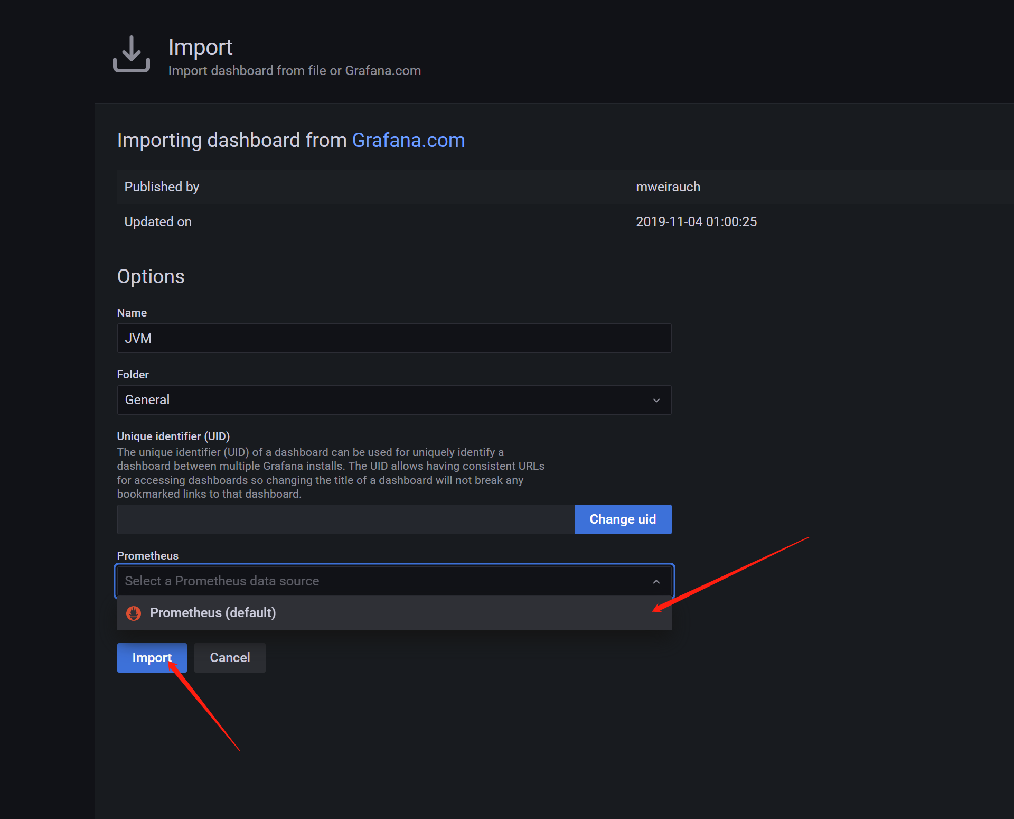1014x819 pixels.
Task: Click the updated date 2019-11-04 01:00:25
Action: click(696, 222)
